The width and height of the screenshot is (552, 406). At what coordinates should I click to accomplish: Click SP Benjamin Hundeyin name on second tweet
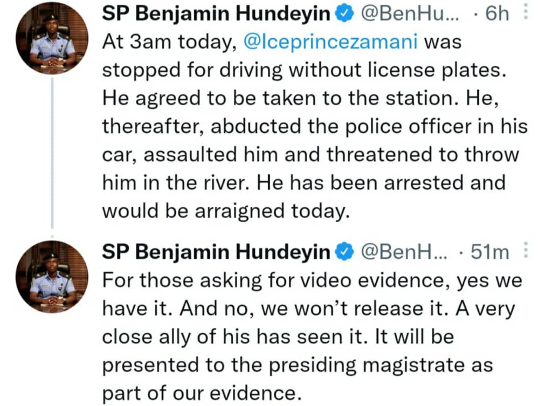coord(216,252)
